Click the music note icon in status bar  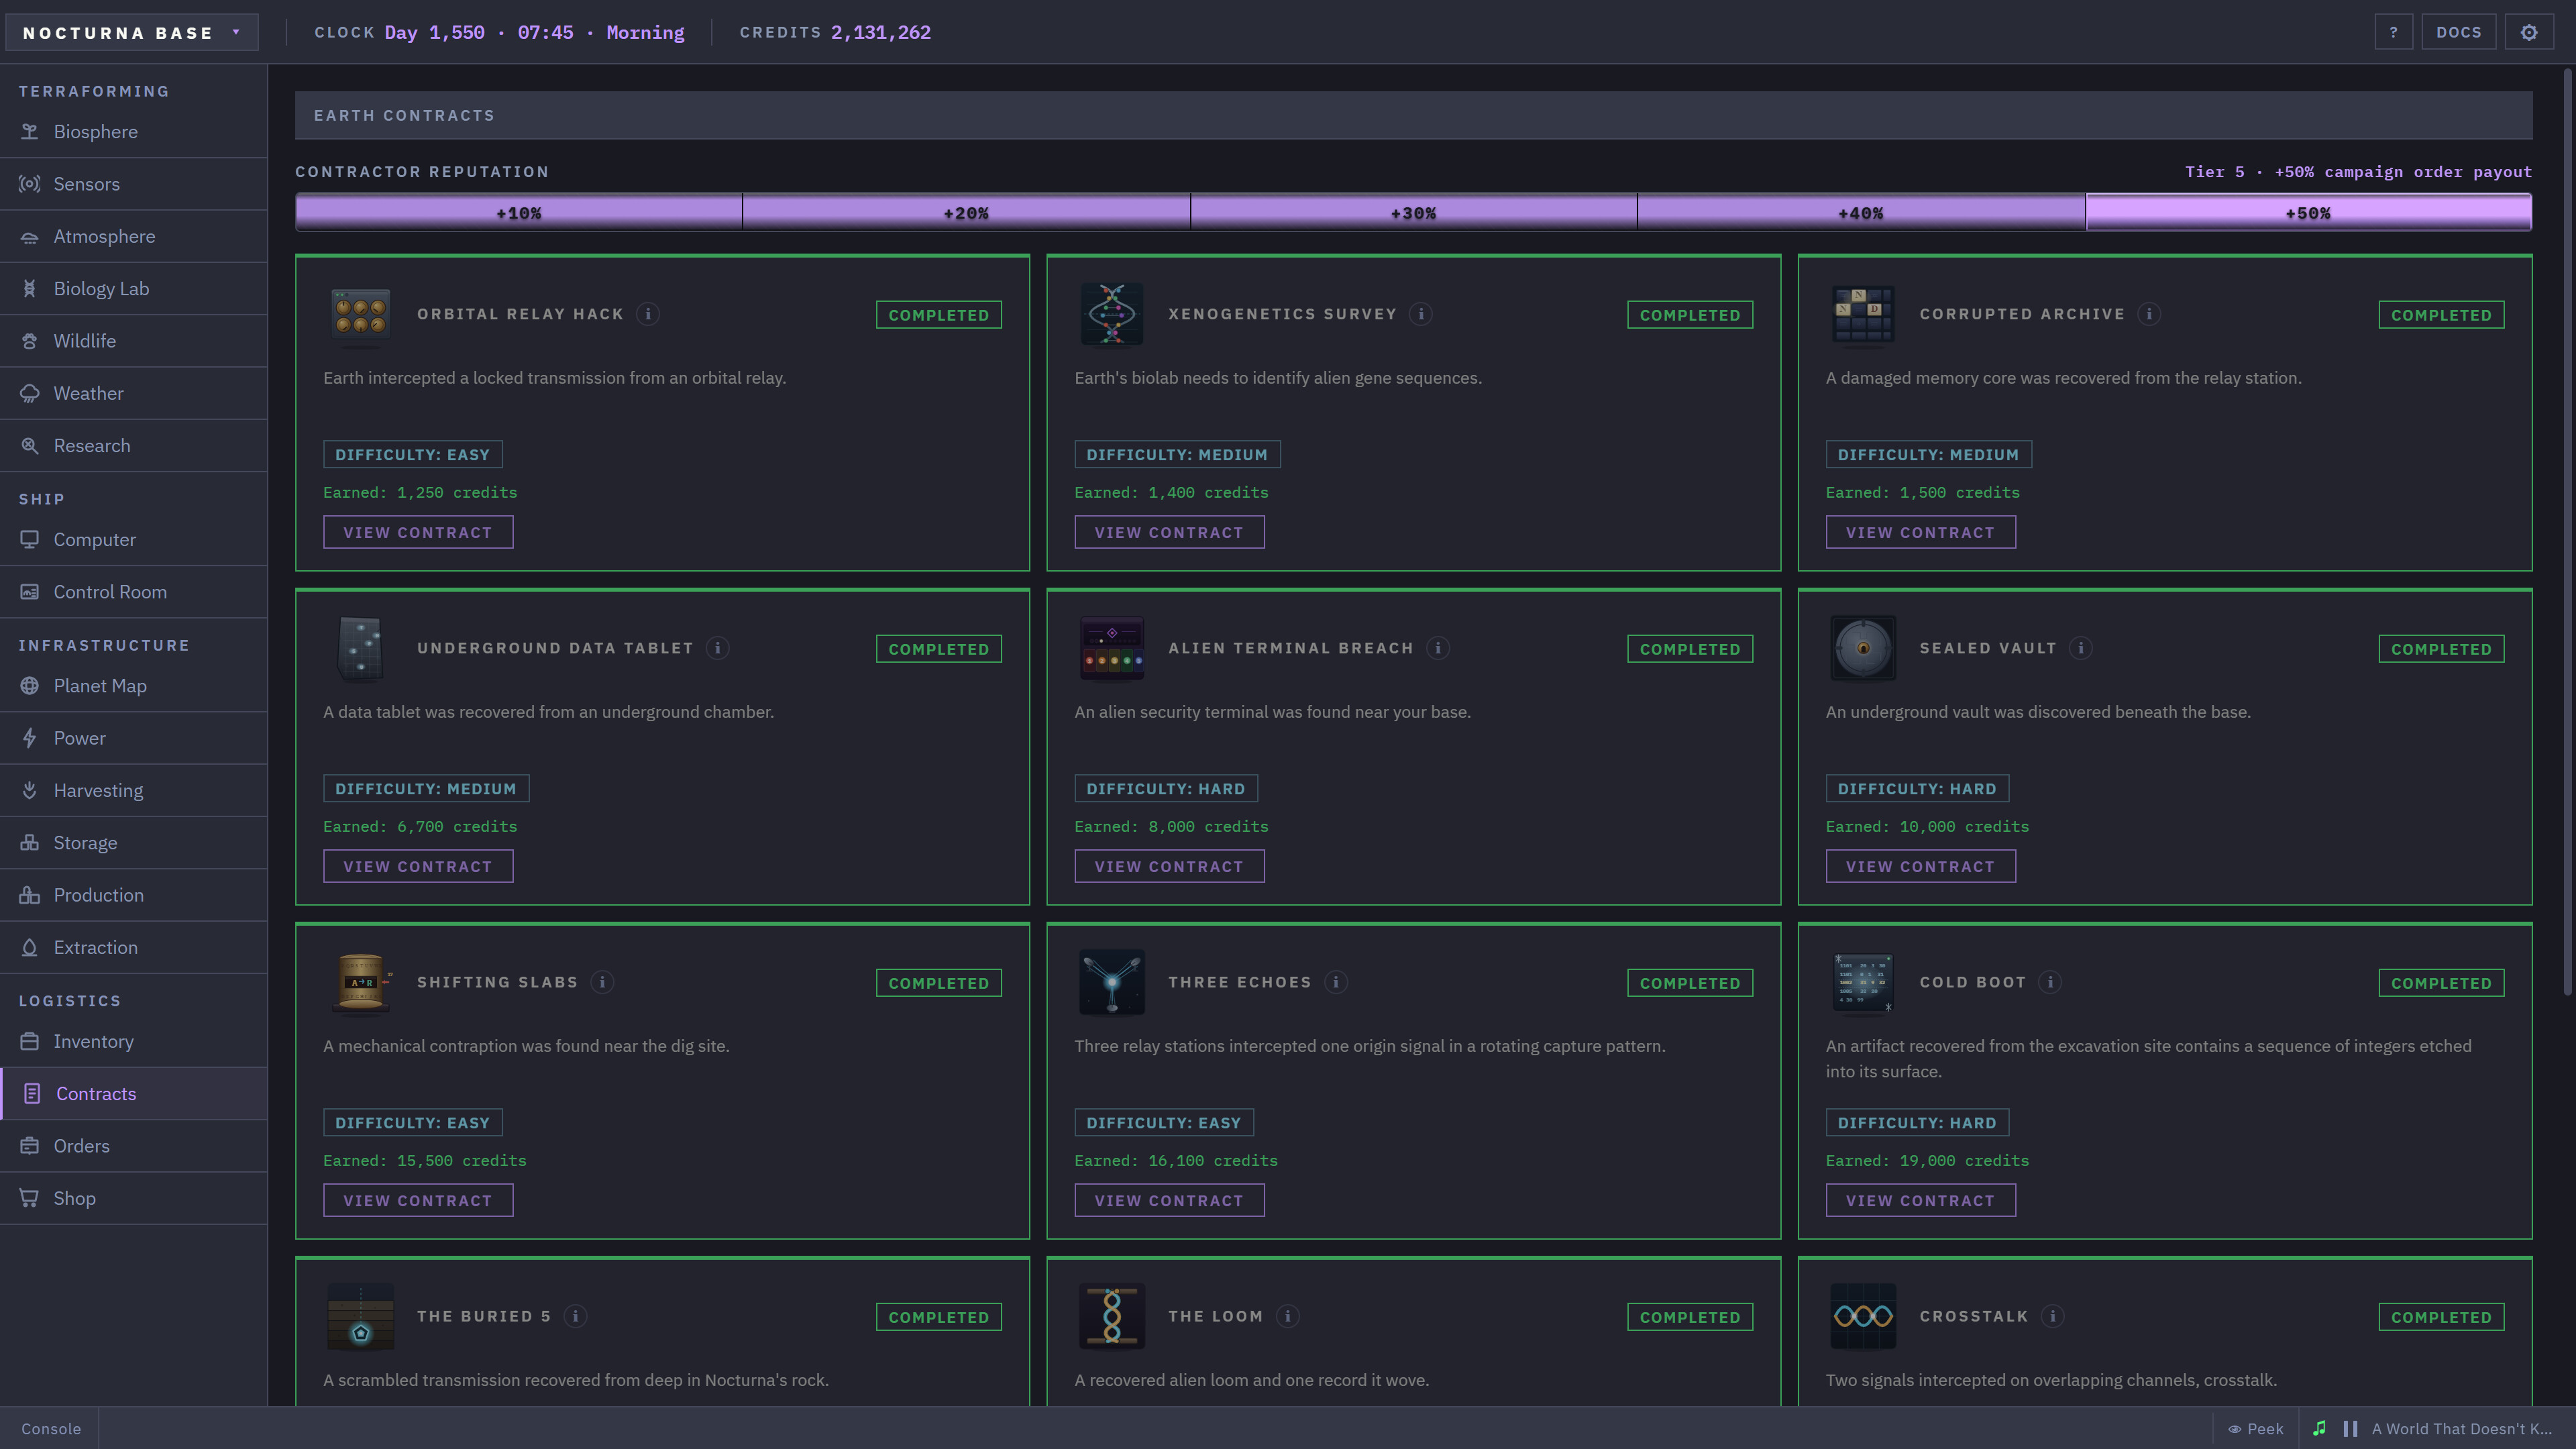click(2319, 1428)
